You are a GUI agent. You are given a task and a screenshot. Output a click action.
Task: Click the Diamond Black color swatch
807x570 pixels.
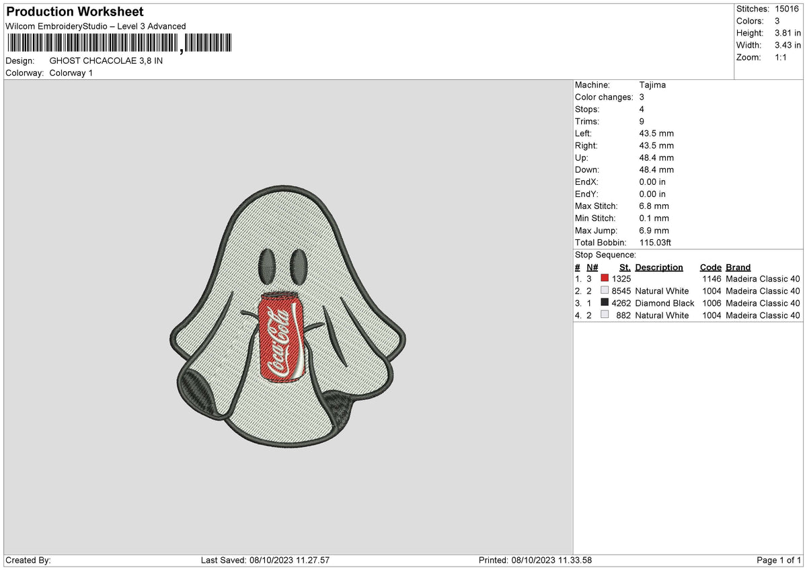tap(605, 303)
